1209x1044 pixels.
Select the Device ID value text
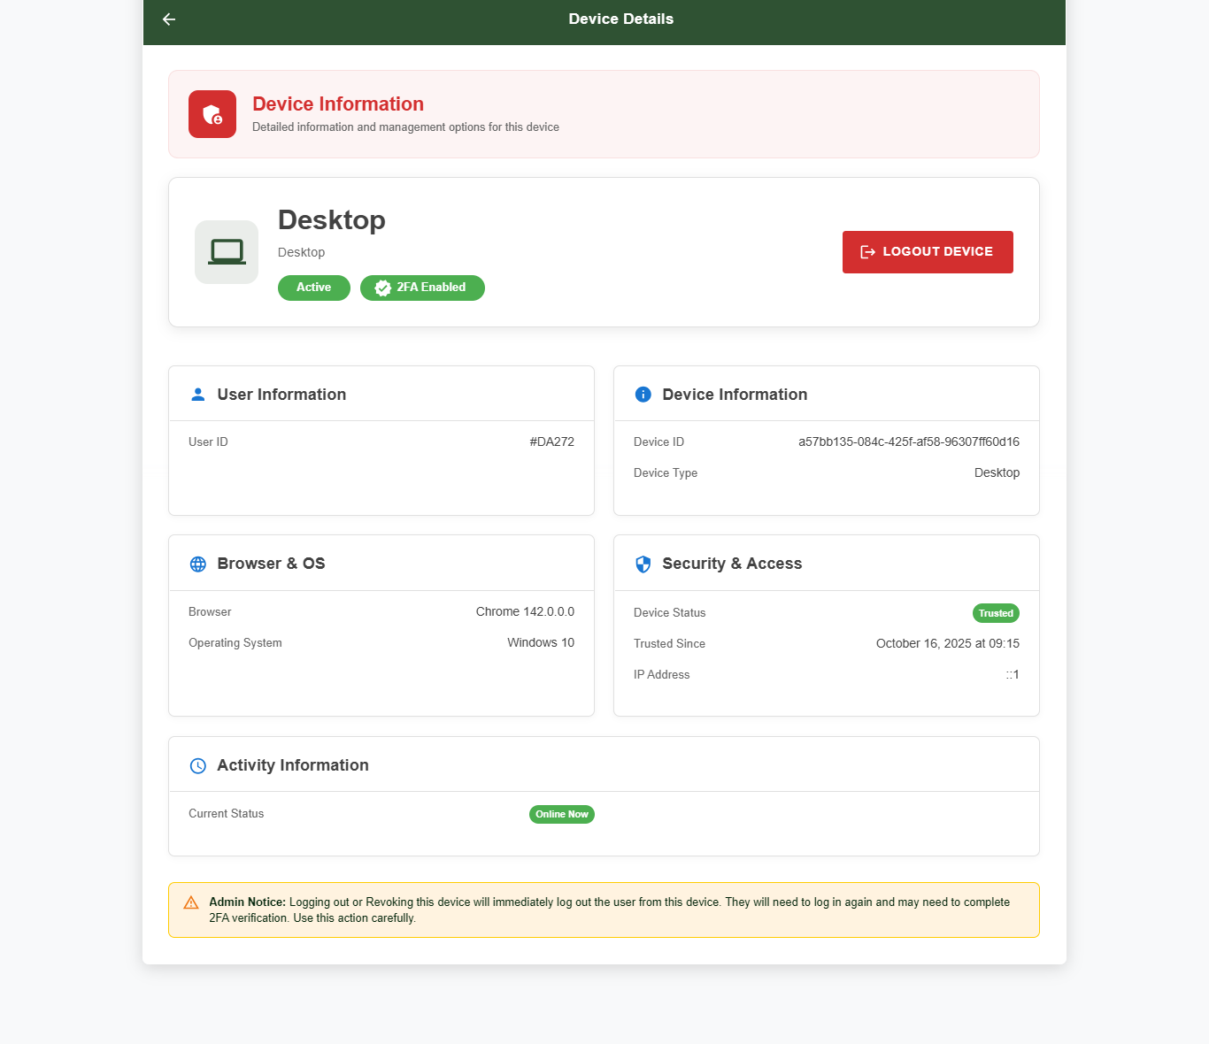[x=908, y=441]
